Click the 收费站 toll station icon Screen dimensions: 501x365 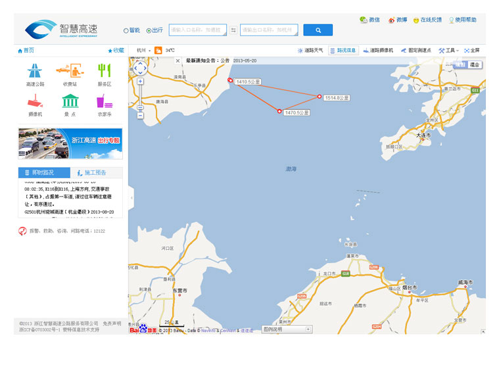(69, 74)
